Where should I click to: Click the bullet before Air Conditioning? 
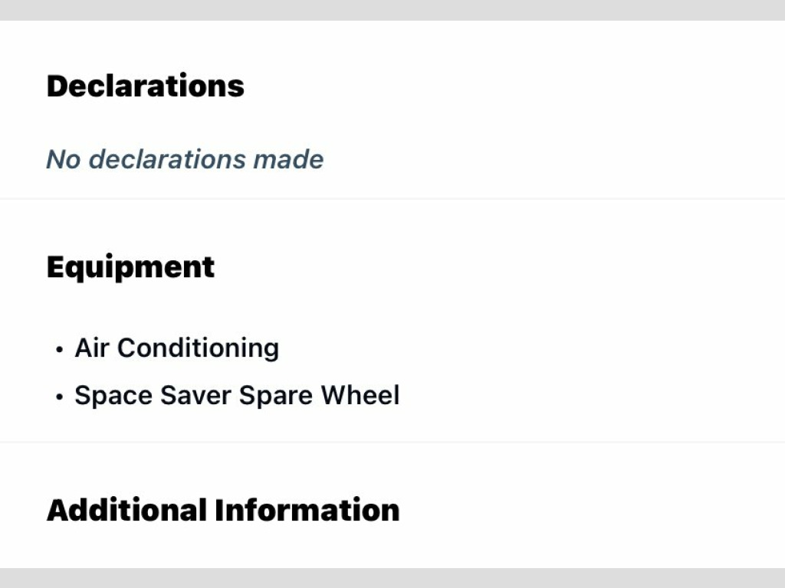point(59,350)
